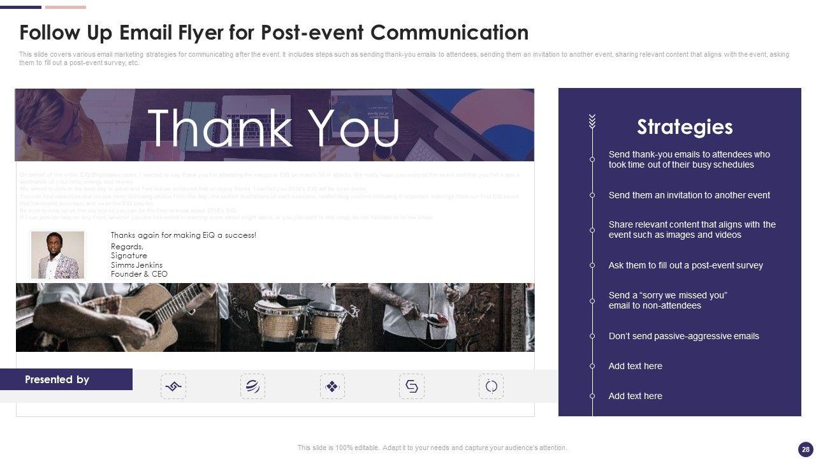
Task: Click the pink accent bar above the title
Action: 66,7
